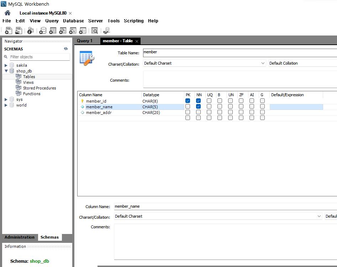
Task: Click the Views folder icon
Action: pyautogui.click(x=19, y=82)
